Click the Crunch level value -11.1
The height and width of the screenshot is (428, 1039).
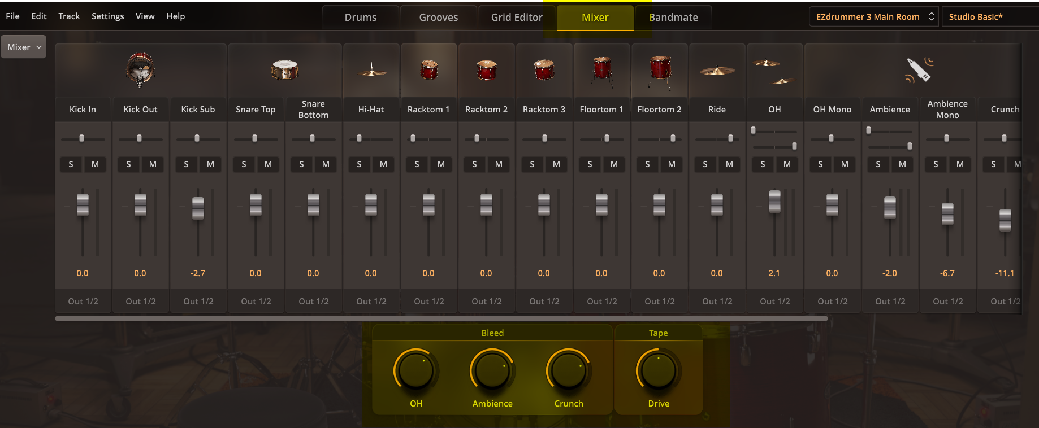(x=1005, y=273)
